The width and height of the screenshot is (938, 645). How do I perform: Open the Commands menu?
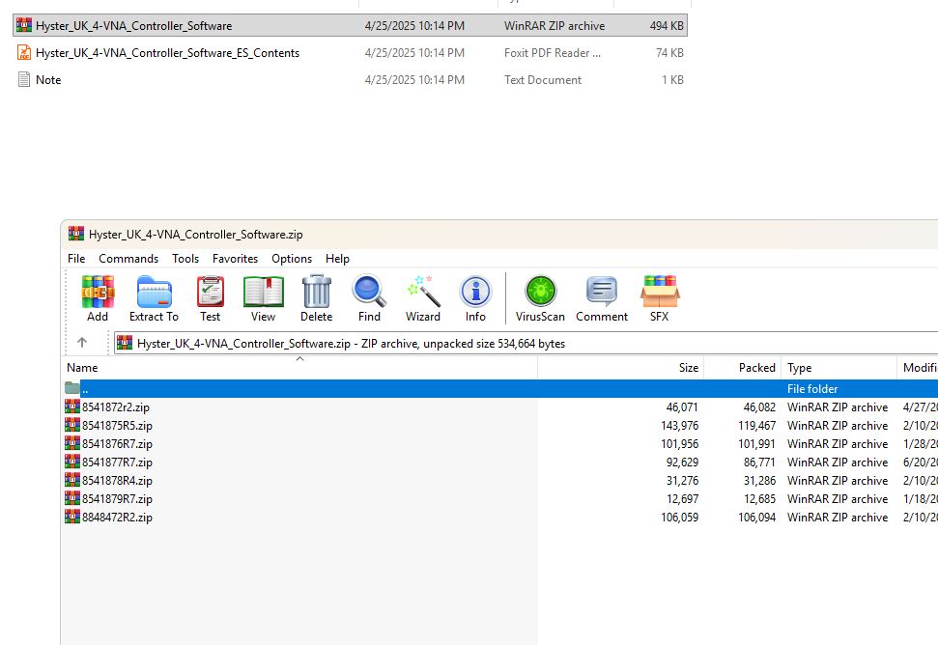[128, 258]
